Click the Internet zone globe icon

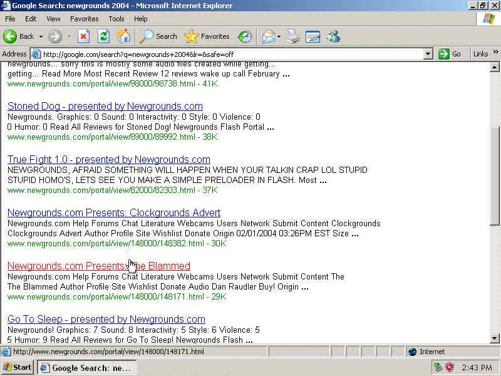click(413, 352)
